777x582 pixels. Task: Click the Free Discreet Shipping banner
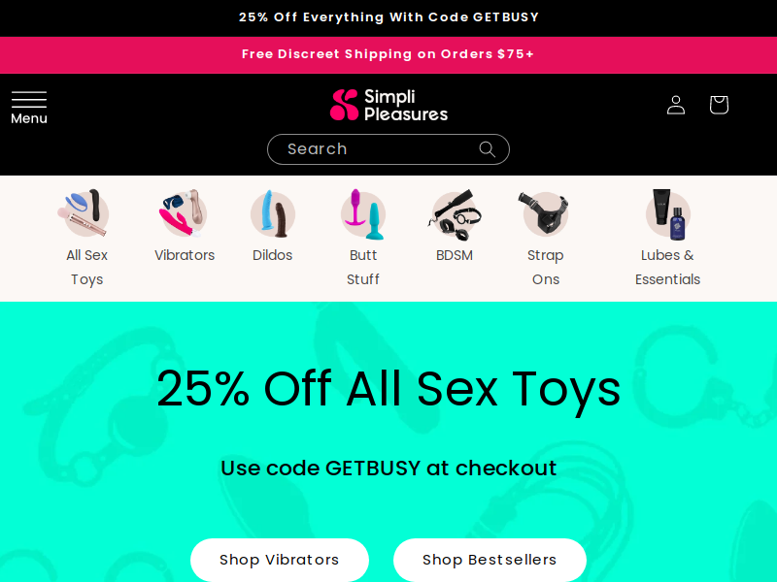click(x=388, y=54)
